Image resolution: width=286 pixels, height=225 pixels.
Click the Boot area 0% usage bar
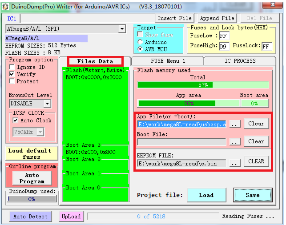[x=254, y=103]
